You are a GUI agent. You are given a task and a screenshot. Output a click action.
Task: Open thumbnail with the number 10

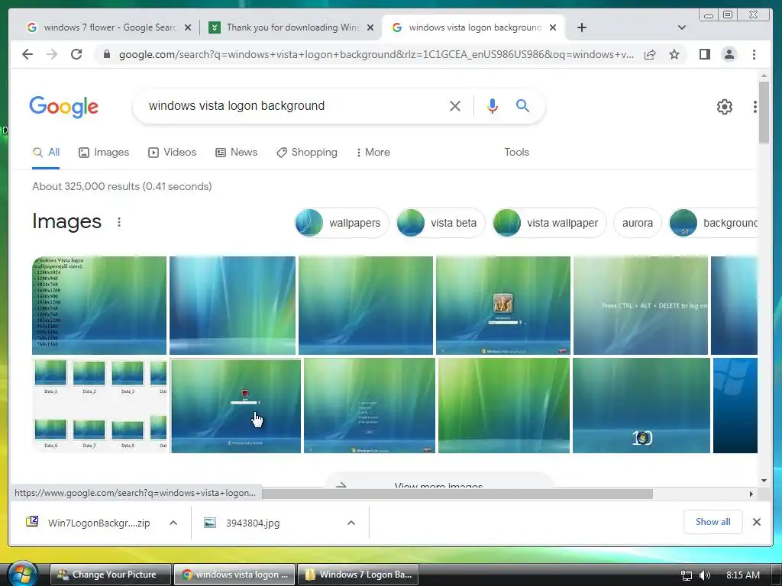641,406
